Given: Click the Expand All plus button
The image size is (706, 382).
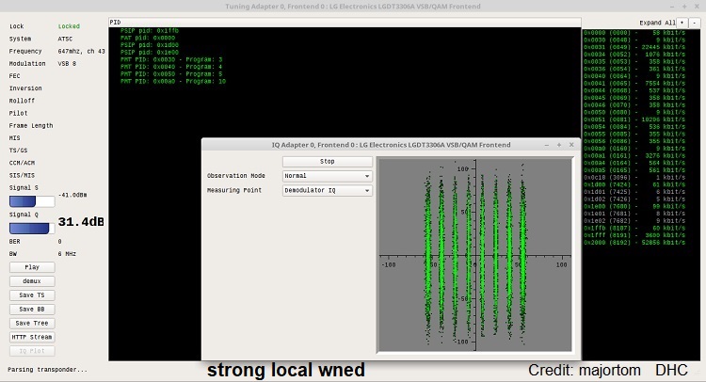Looking at the screenshot, I should point(682,21).
